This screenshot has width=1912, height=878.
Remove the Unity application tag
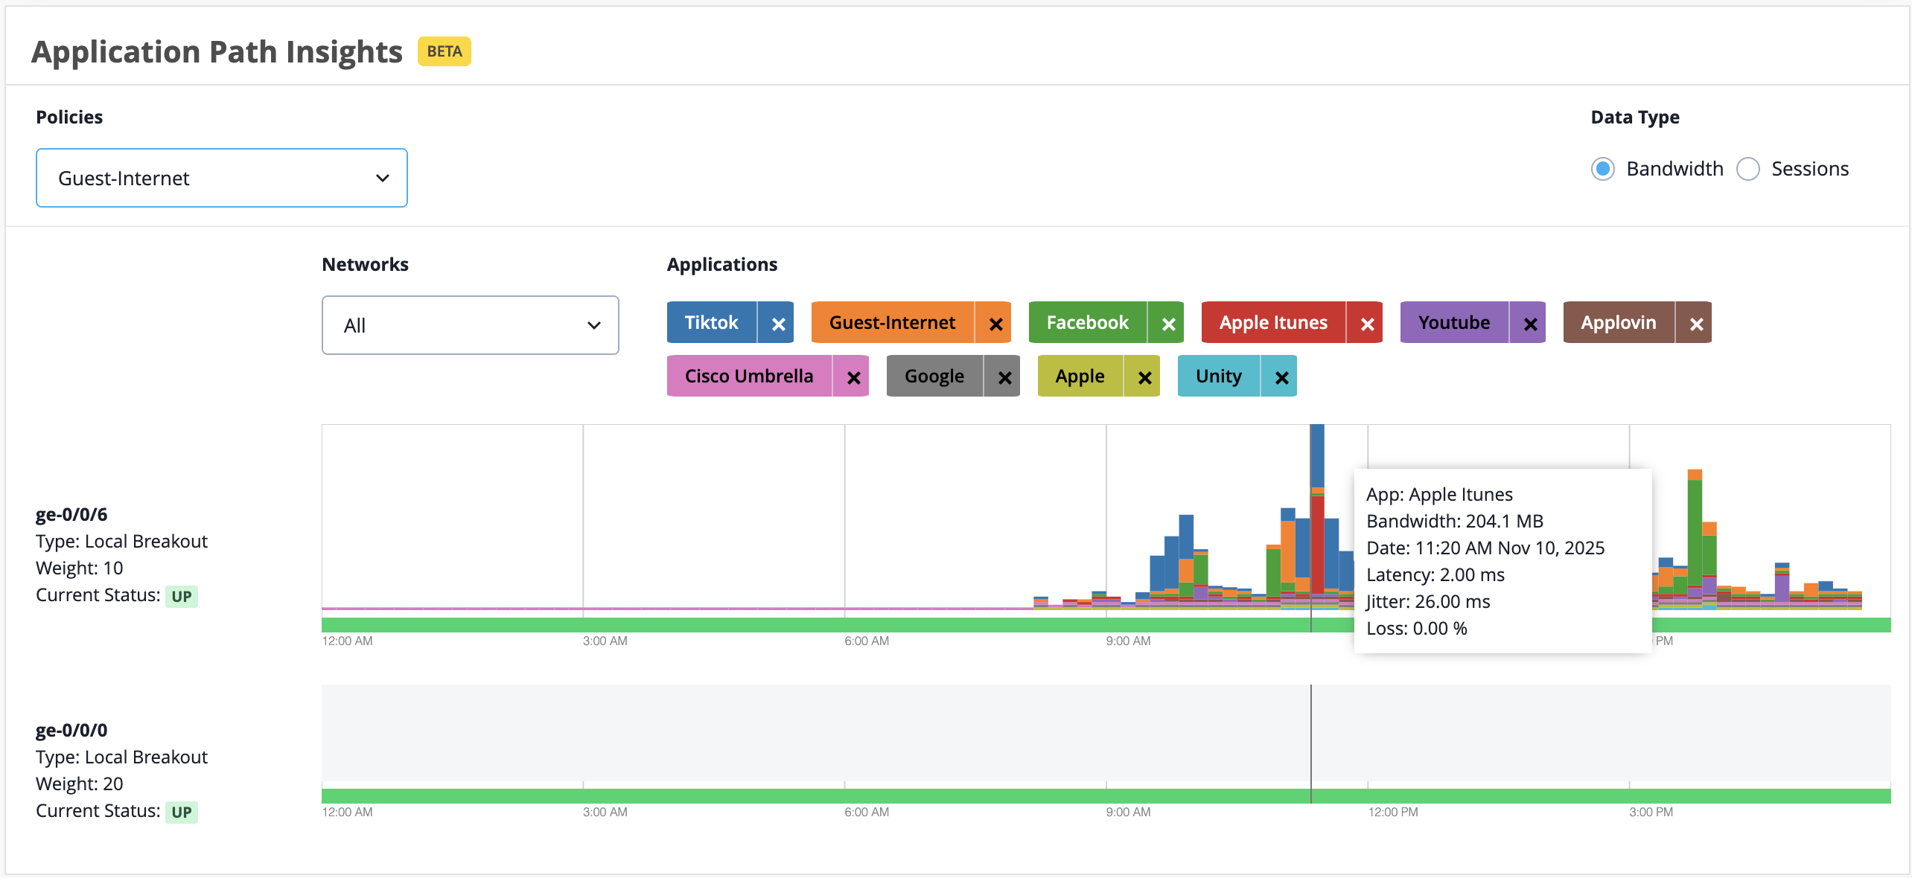point(1281,377)
